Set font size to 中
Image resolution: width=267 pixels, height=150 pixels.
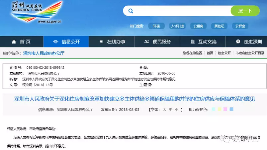(171, 110)
